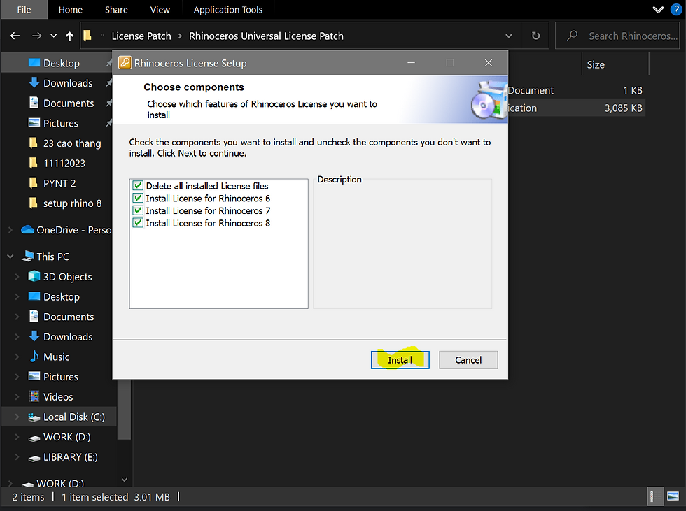Viewport: 686px width, 511px height.
Task: Click Cancel in Rhinoceros License Setup
Action: 468,360
